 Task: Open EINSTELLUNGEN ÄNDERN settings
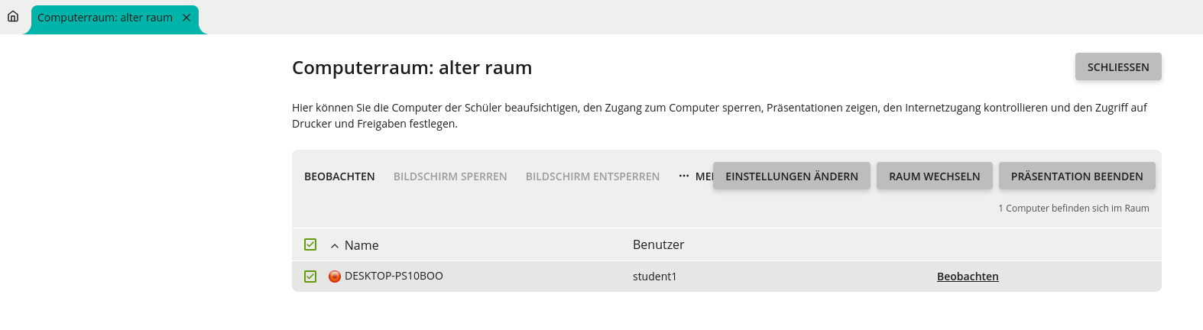point(791,176)
